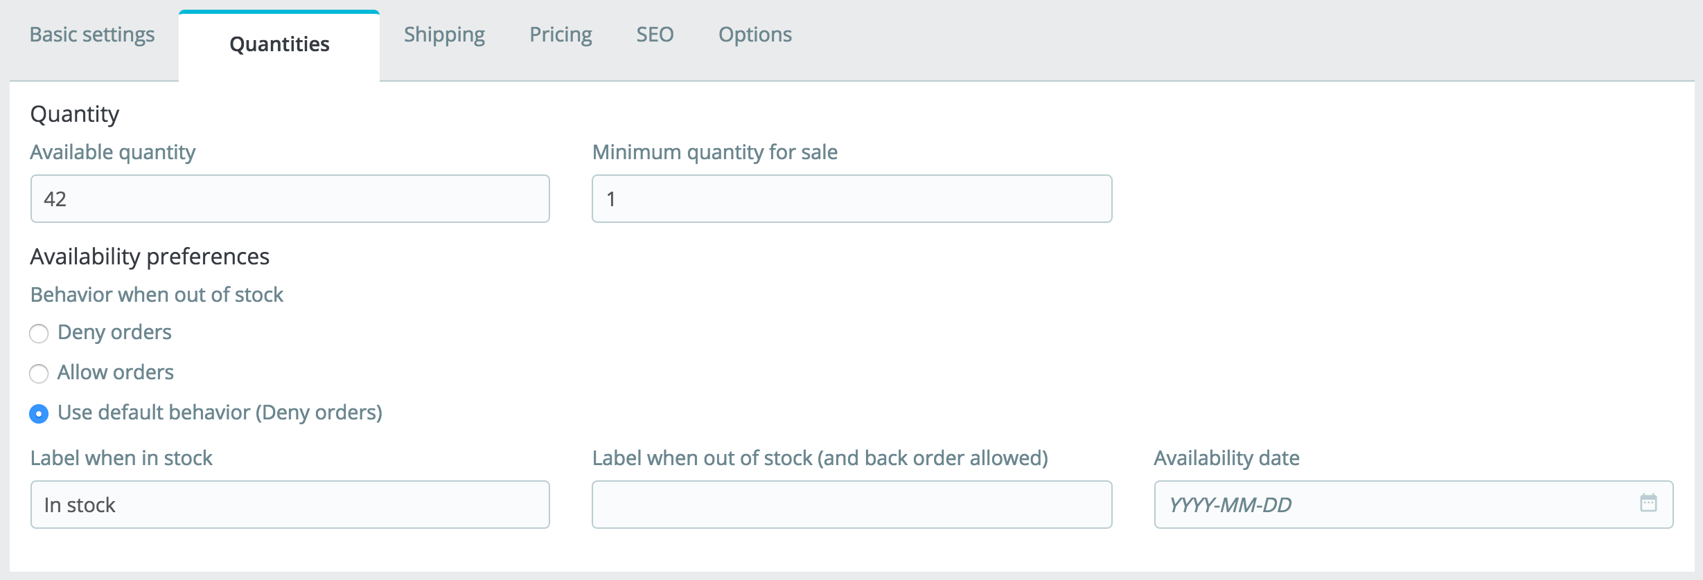Viewport: 1703px width, 580px height.
Task: Focus the Available quantity field
Action: pos(290,199)
